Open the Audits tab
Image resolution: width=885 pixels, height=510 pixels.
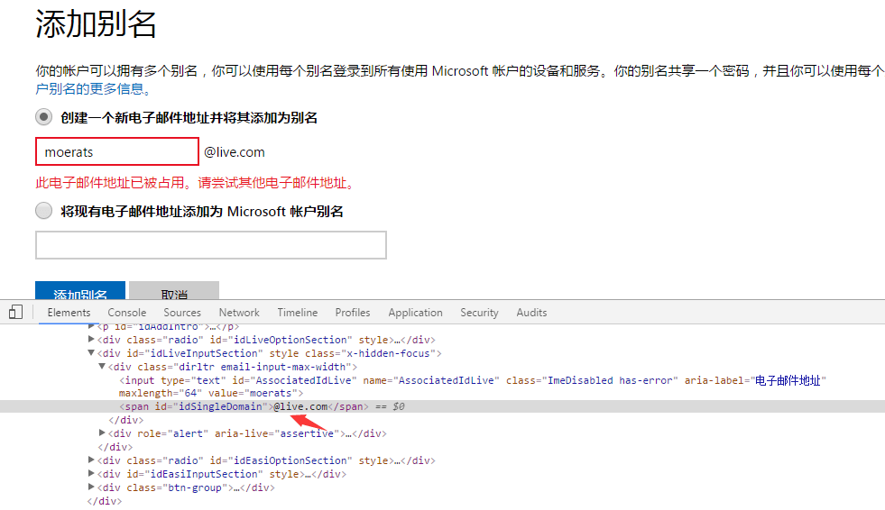(531, 312)
